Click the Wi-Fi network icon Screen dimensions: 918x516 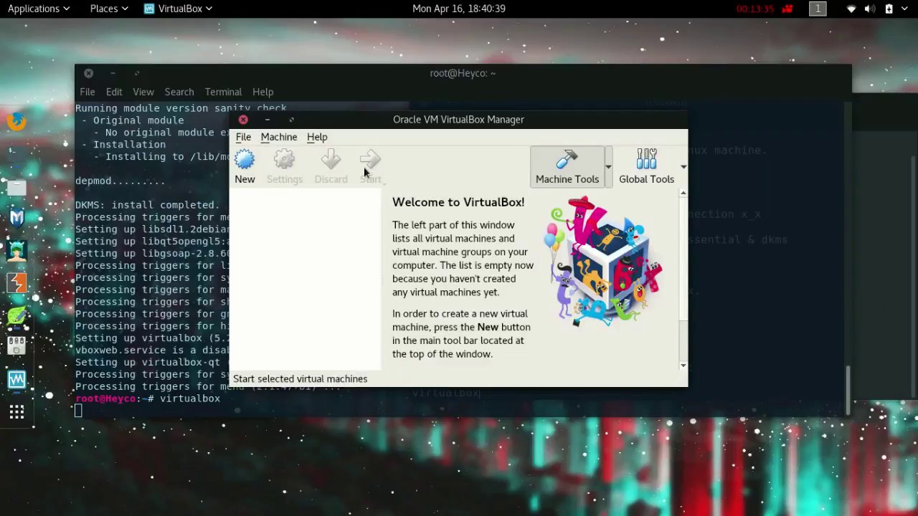851,9
